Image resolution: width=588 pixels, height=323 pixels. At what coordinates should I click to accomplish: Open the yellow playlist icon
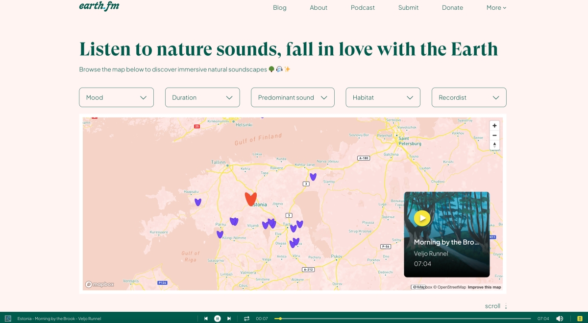click(x=580, y=319)
